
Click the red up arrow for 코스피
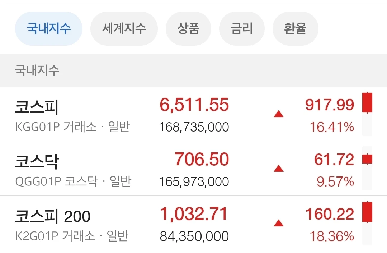(279, 114)
